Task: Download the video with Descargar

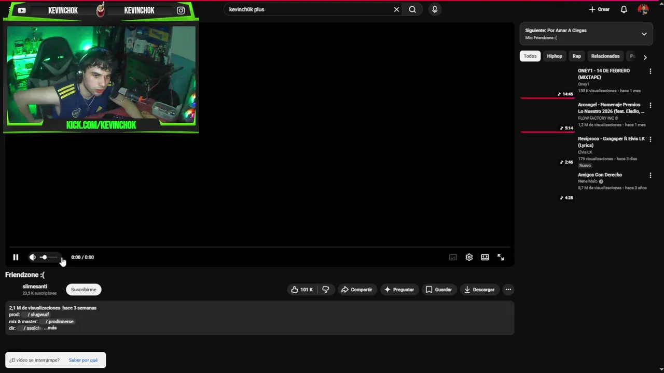Action: coord(479,290)
